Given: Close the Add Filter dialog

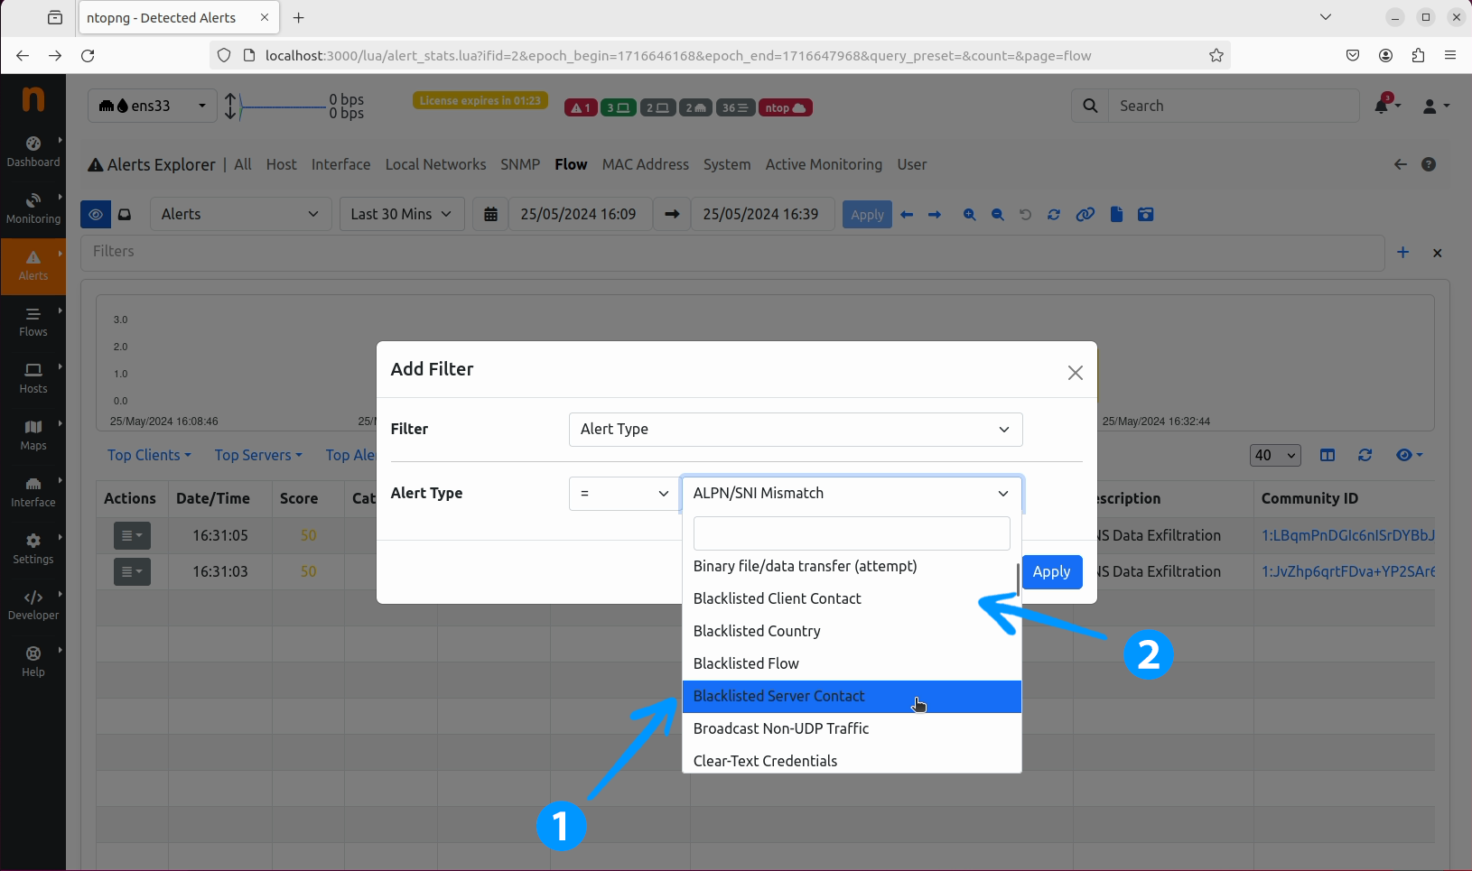Looking at the screenshot, I should pyautogui.click(x=1075, y=373).
